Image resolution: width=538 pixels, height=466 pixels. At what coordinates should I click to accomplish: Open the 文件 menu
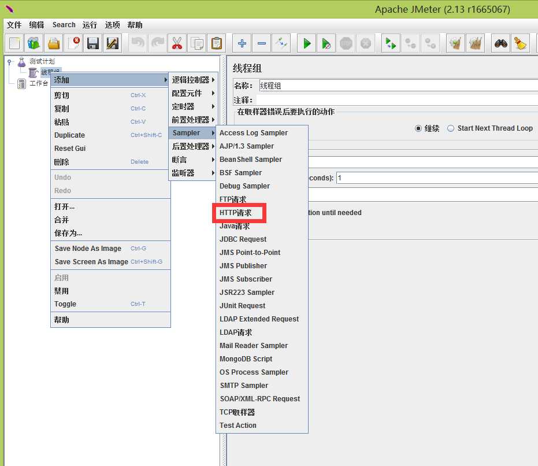click(x=14, y=25)
